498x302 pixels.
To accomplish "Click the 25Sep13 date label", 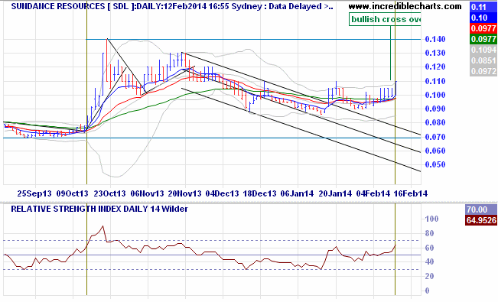I will tap(34, 193).
